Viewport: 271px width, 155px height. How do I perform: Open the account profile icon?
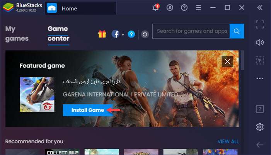pyautogui.click(x=170, y=7)
